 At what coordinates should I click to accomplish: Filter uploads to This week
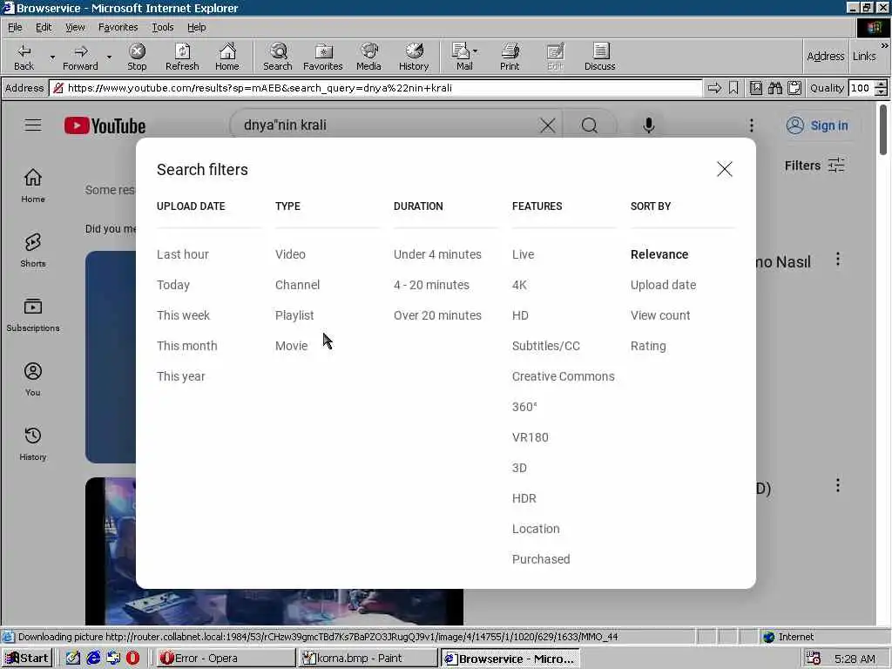[183, 315]
